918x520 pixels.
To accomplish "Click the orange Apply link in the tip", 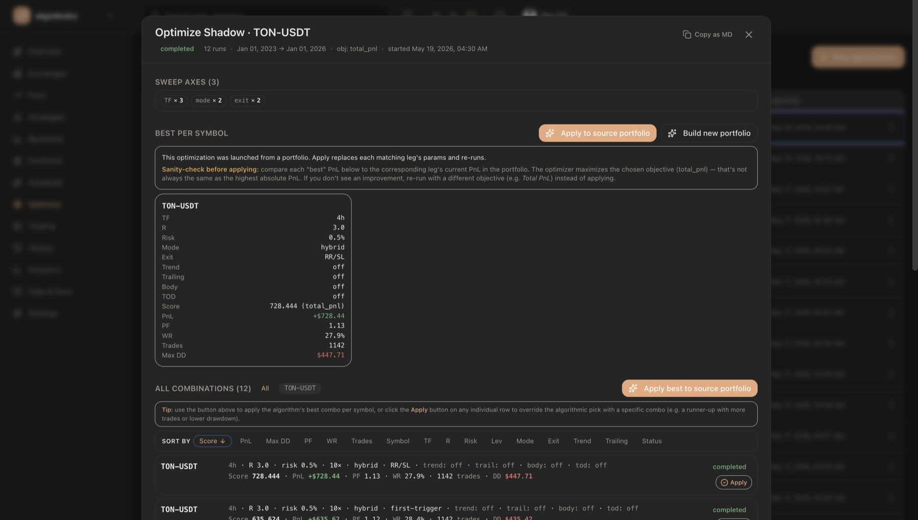I will [419, 410].
